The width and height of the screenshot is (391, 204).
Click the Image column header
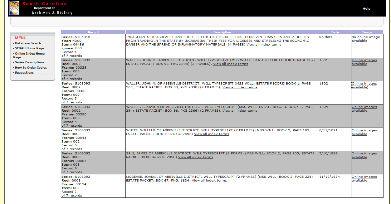click(367, 32)
